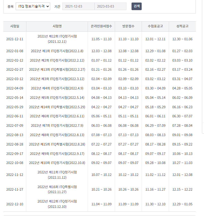
Task: Select visit application period 06.08 ~ 06.08
Action: click(128, 126)
